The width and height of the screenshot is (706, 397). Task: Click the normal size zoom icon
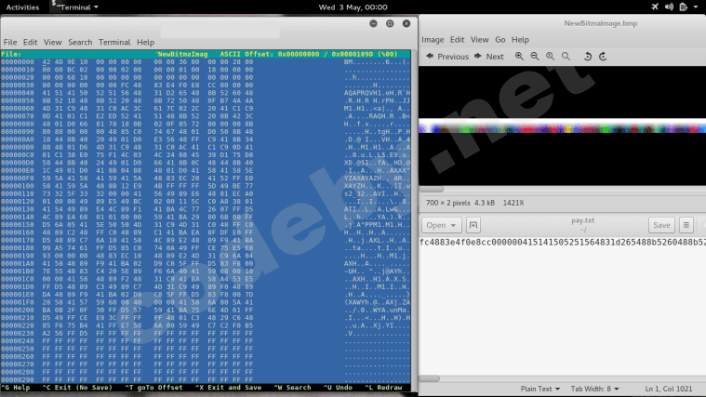coord(551,57)
